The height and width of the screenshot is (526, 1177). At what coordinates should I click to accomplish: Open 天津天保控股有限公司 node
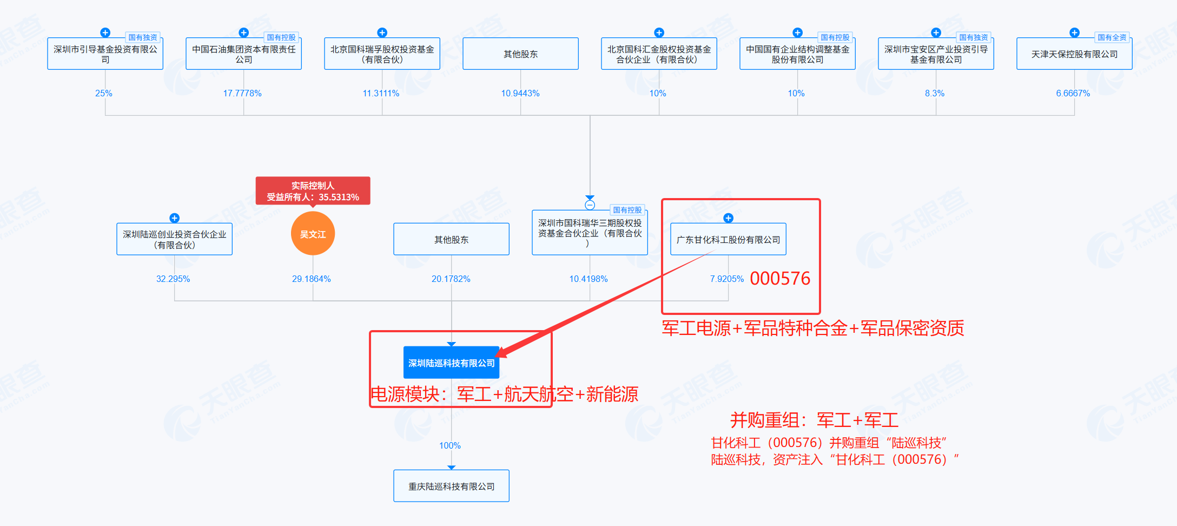click(x=1075, y=54)
